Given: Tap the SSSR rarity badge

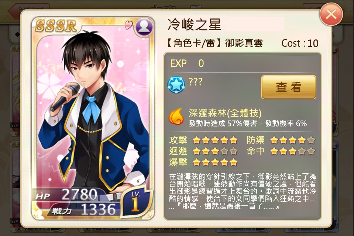Looking at the screenshot, I should click(x=56, y=26).
